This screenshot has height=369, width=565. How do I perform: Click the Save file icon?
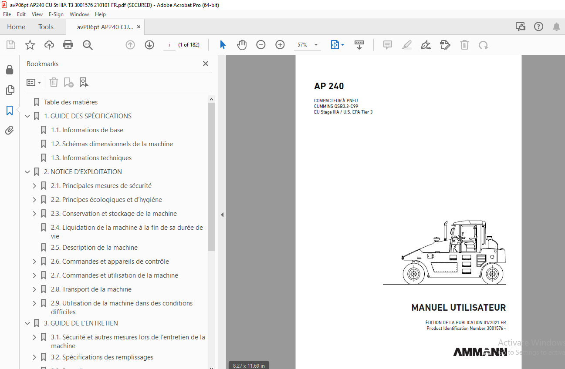(11, 45)
